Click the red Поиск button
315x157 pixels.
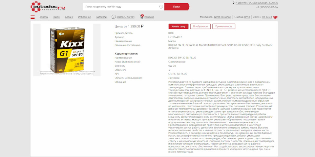(177, 7)
